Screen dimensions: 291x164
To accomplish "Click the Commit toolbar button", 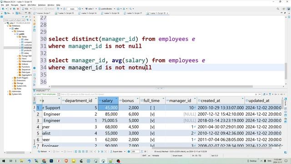I will click(x=38, y=9).
